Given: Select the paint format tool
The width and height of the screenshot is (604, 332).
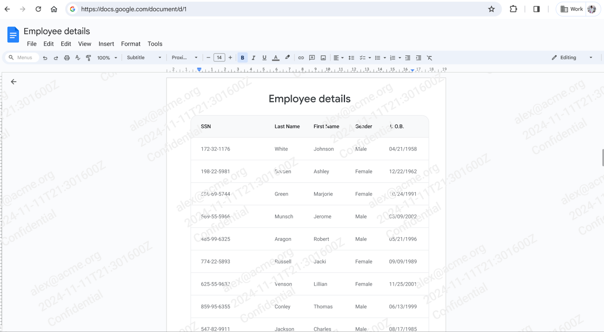Looking at the screenshot, I should 88,58.
